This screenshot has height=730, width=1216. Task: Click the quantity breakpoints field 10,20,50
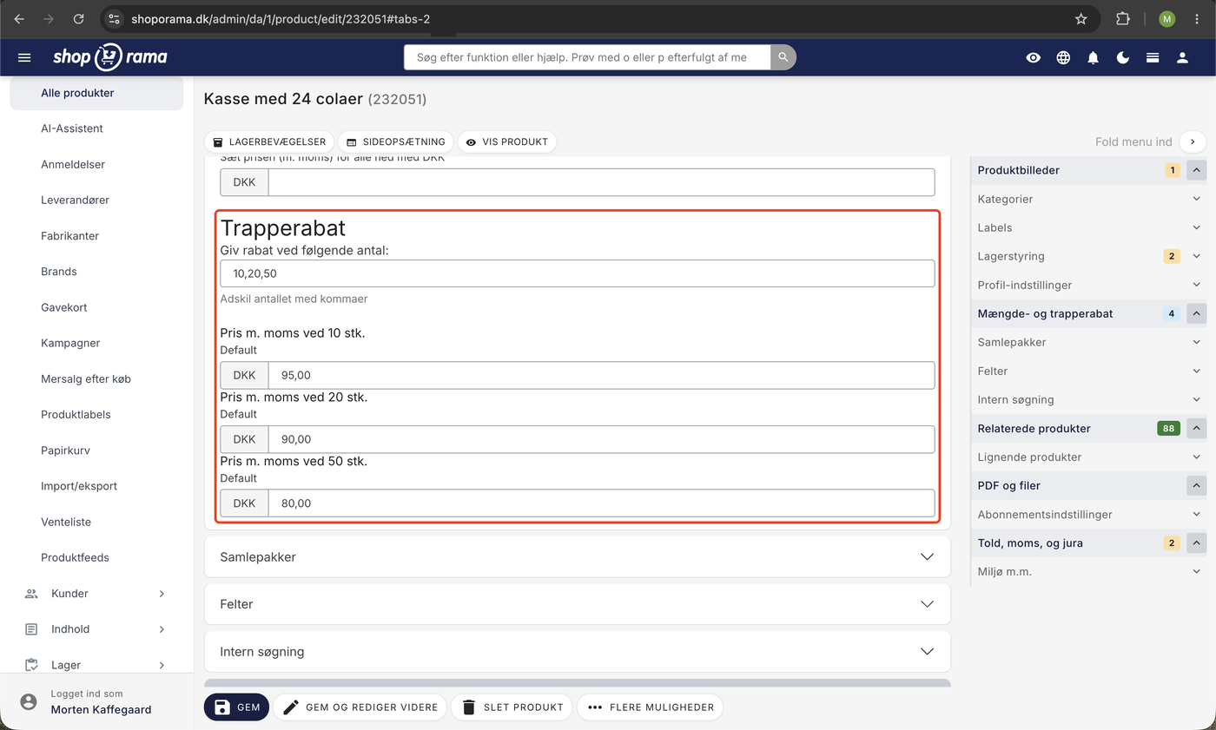point(578,273)
